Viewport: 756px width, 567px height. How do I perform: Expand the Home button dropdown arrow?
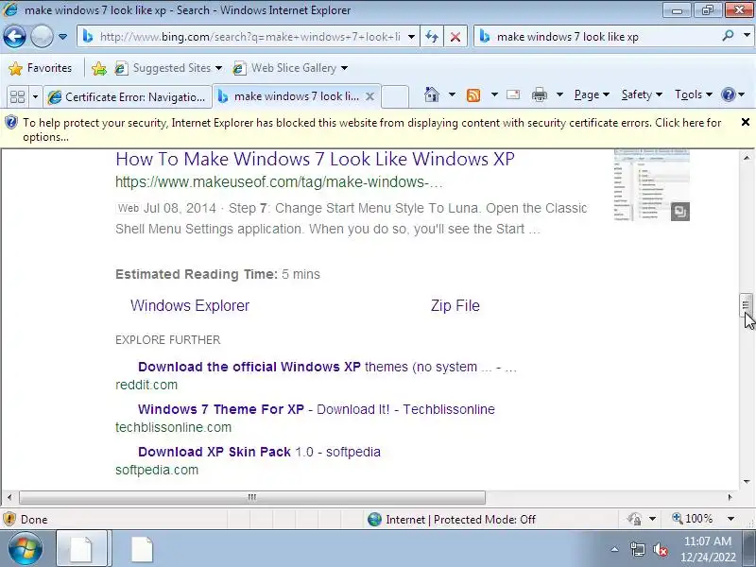pos(452,94)
